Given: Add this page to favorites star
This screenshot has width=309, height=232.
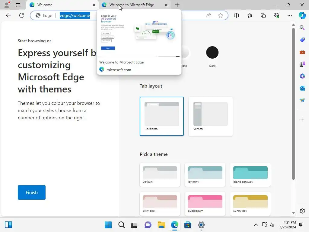Looking at the screenshot, I should click(221, 15).
